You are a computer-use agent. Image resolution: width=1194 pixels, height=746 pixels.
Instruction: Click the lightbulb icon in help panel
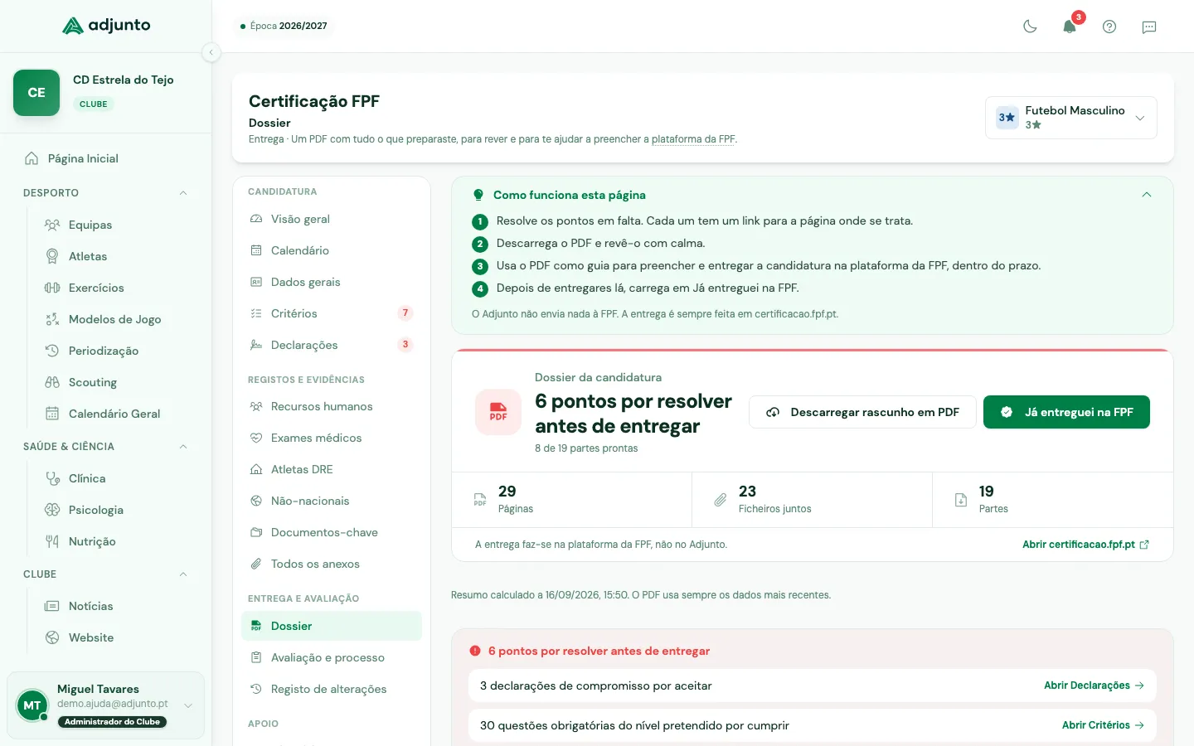[x=478, y=195]
